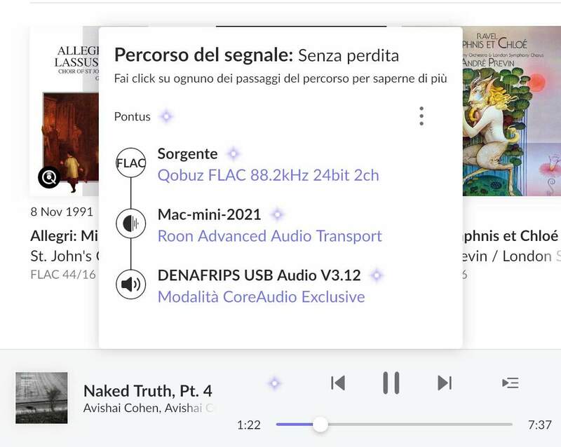561x447 pixels.
Task: Go back to previous track
Action: click(338, 383)
